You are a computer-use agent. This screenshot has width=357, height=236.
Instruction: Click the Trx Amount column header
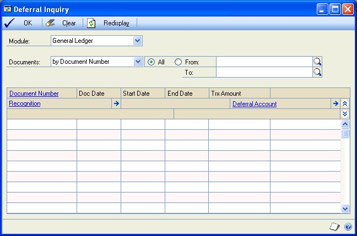click(240, 93)
